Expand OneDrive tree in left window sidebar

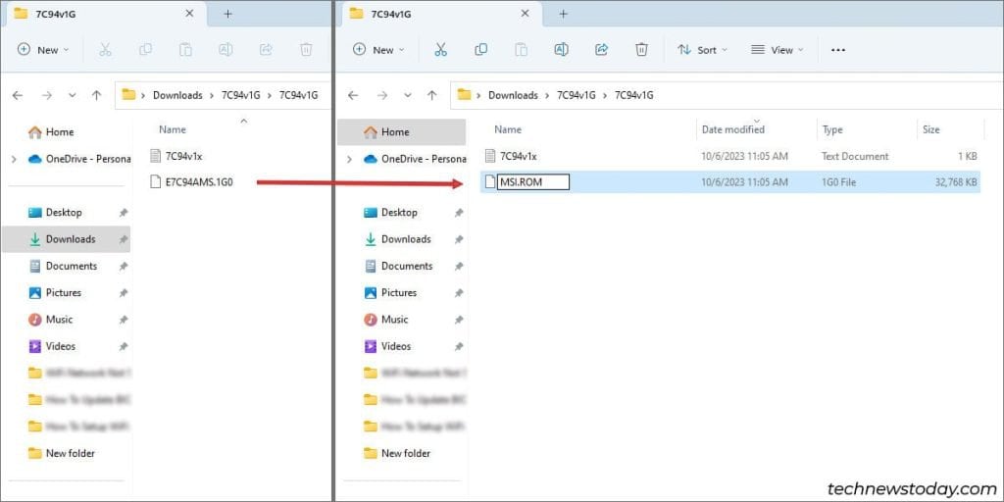click(13, 159)
